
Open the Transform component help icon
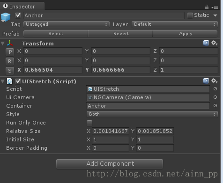click(x=206, y=43)
